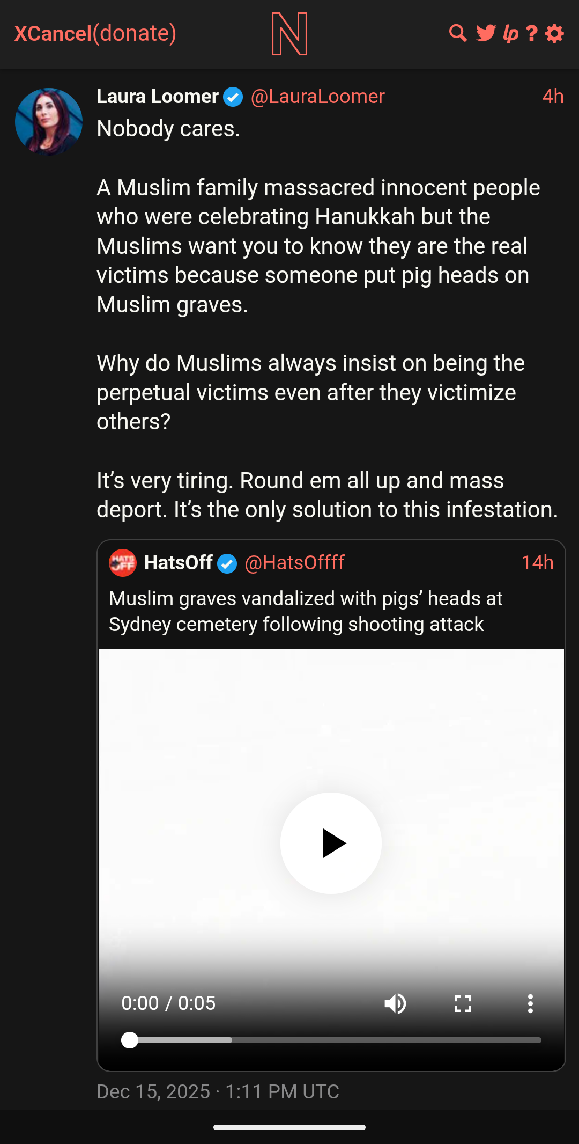Image resolution: width=579 pixels, height=1144 pixels.
Task: Click the Nitter N logo
Action: (289, 34)
